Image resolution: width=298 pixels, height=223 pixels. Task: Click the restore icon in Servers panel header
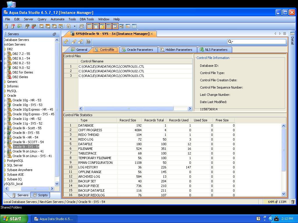[x=54, y=34]
